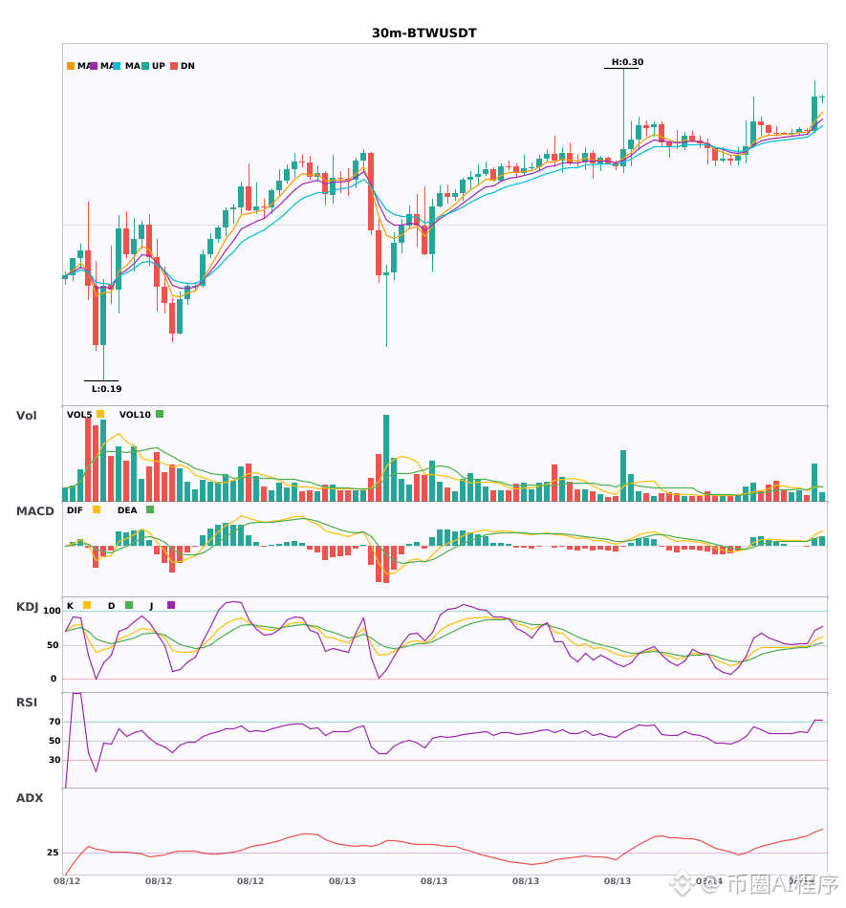Click the yellow K legend swatch
Viewport: 846px width, 908px height.
tap(87, 605)
